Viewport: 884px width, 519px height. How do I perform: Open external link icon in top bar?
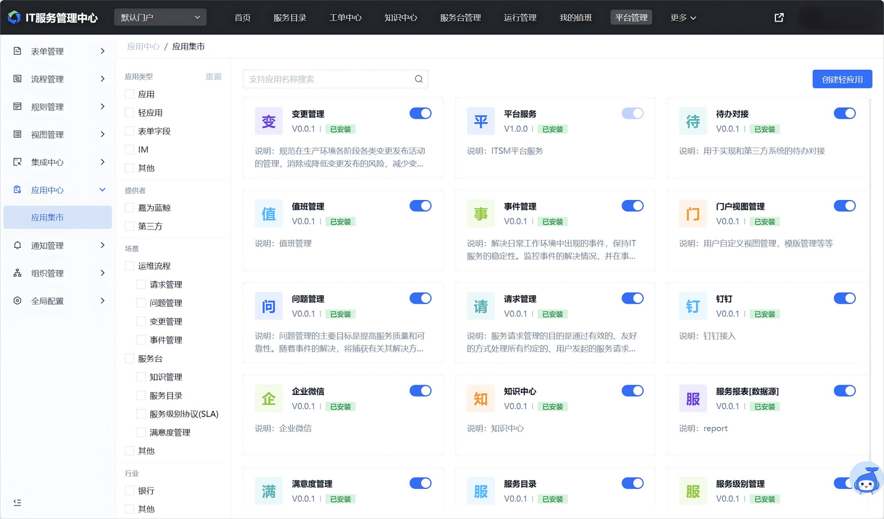pos(779,18)
